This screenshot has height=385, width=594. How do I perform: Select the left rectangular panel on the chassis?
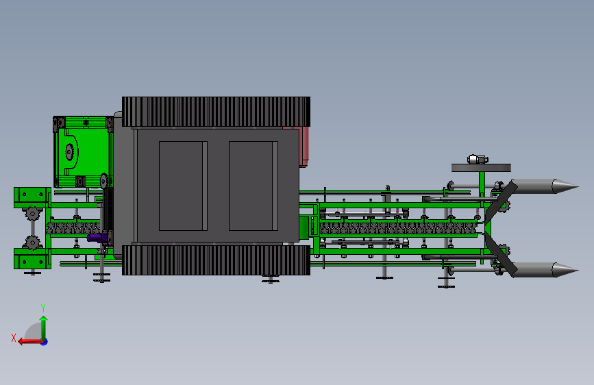point(183,186)
